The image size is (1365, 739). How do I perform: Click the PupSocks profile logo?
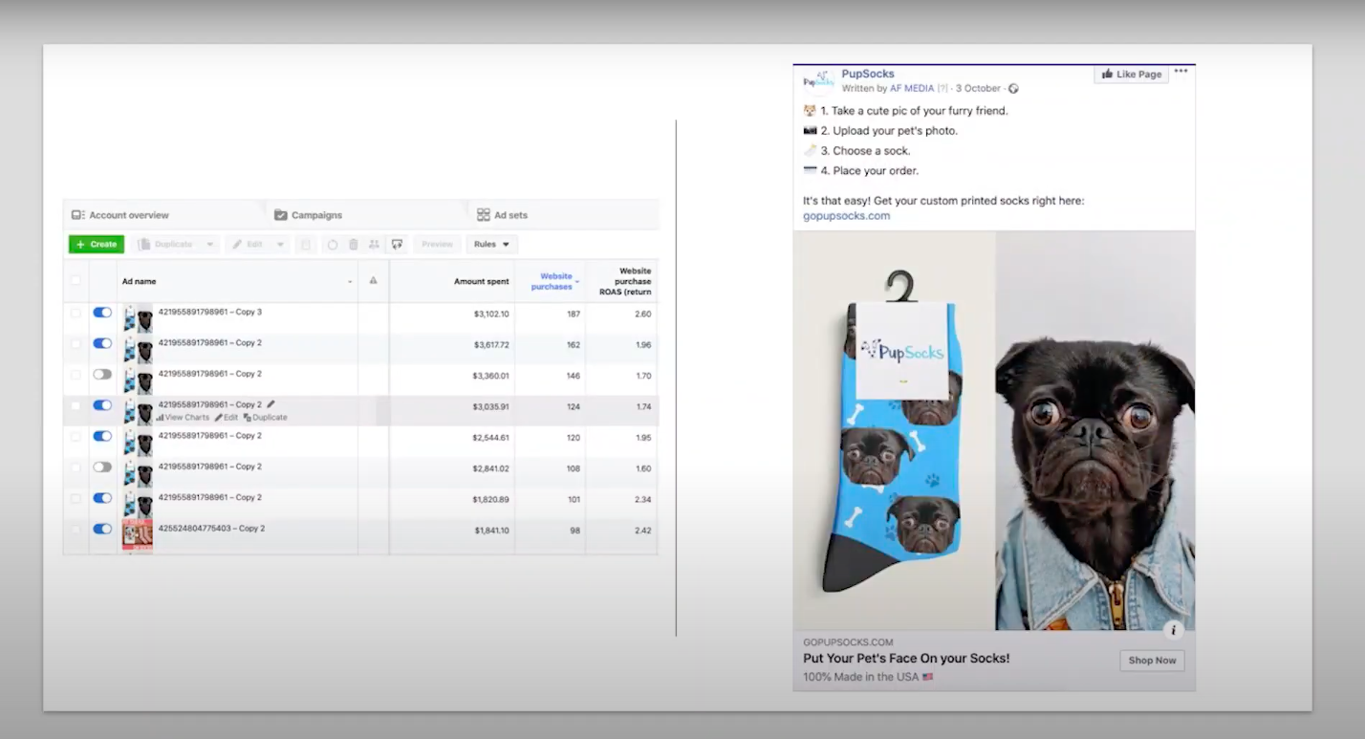point(819,80)
